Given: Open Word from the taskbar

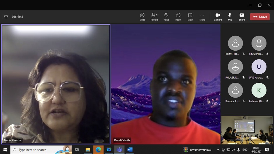Looking at the screenshot, I should pos(130,150).
